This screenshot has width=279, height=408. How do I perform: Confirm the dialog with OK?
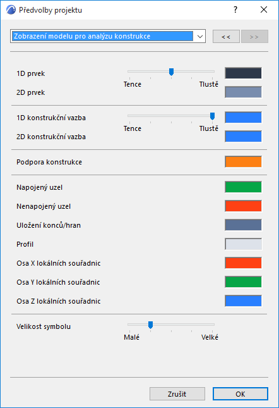point(240,394)
